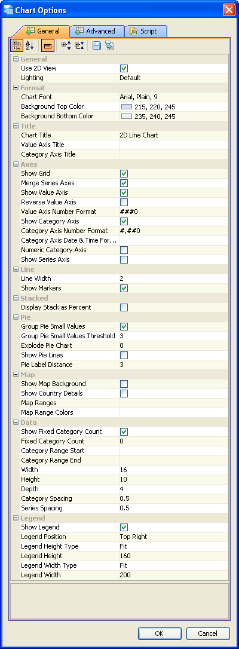
Task: Disable the Show Value Axis checkbox
Action: tap(124, 193)
